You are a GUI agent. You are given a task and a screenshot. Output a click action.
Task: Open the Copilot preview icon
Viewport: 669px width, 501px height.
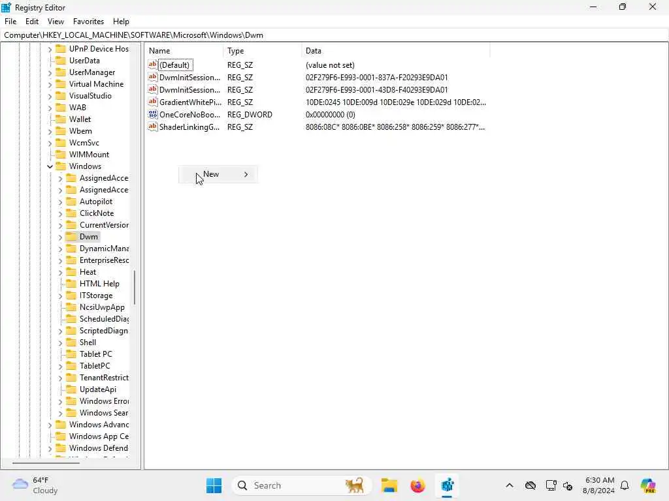coord(648,485)
